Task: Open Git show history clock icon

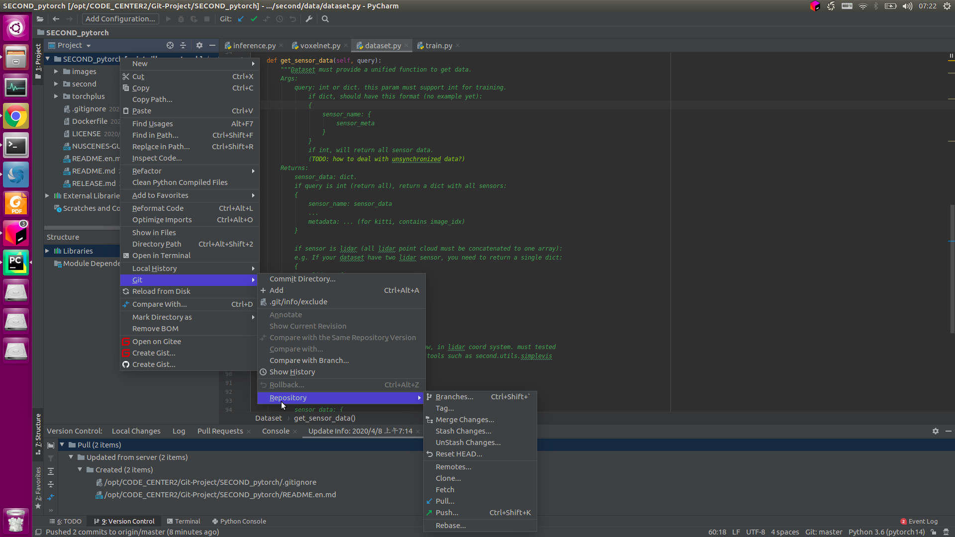Action: (280, 19)
